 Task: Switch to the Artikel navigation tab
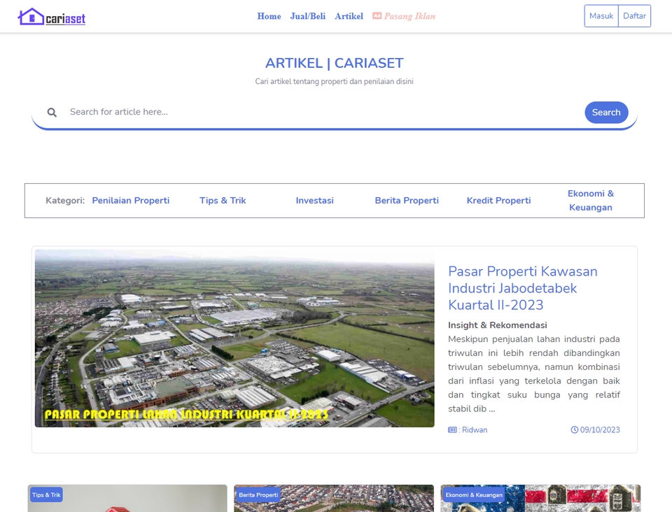(x=349, y=16)
